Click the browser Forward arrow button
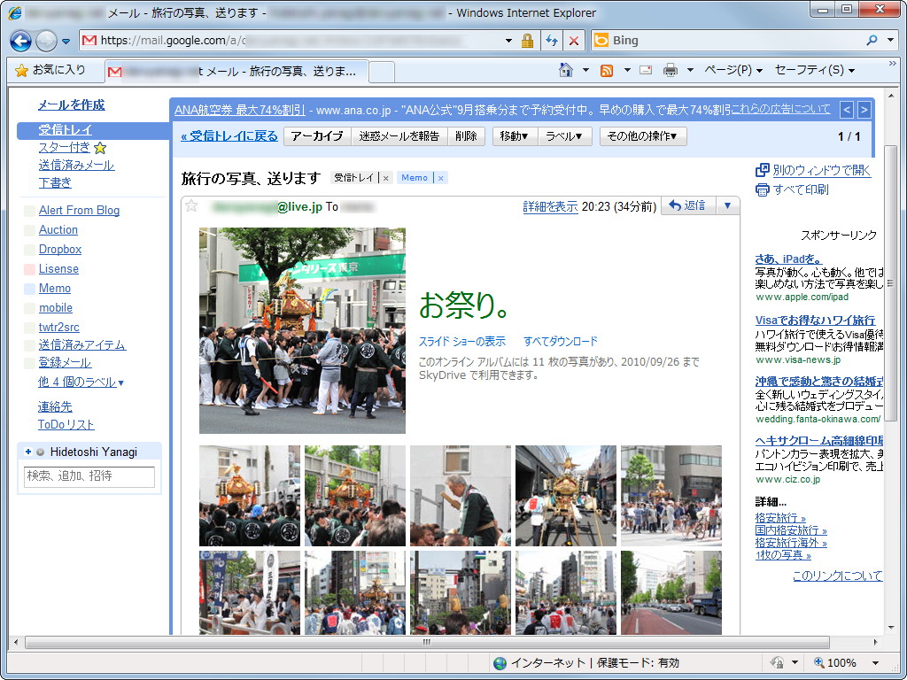 [46, 41]
